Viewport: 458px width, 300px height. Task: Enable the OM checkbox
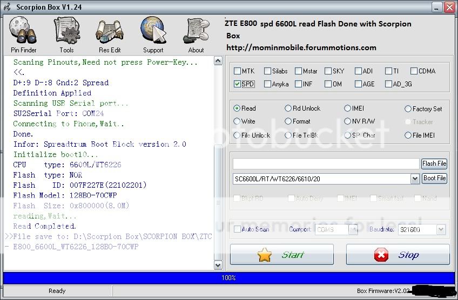tap(328, 84)
